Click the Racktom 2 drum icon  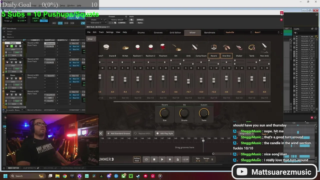coord(150,47)
